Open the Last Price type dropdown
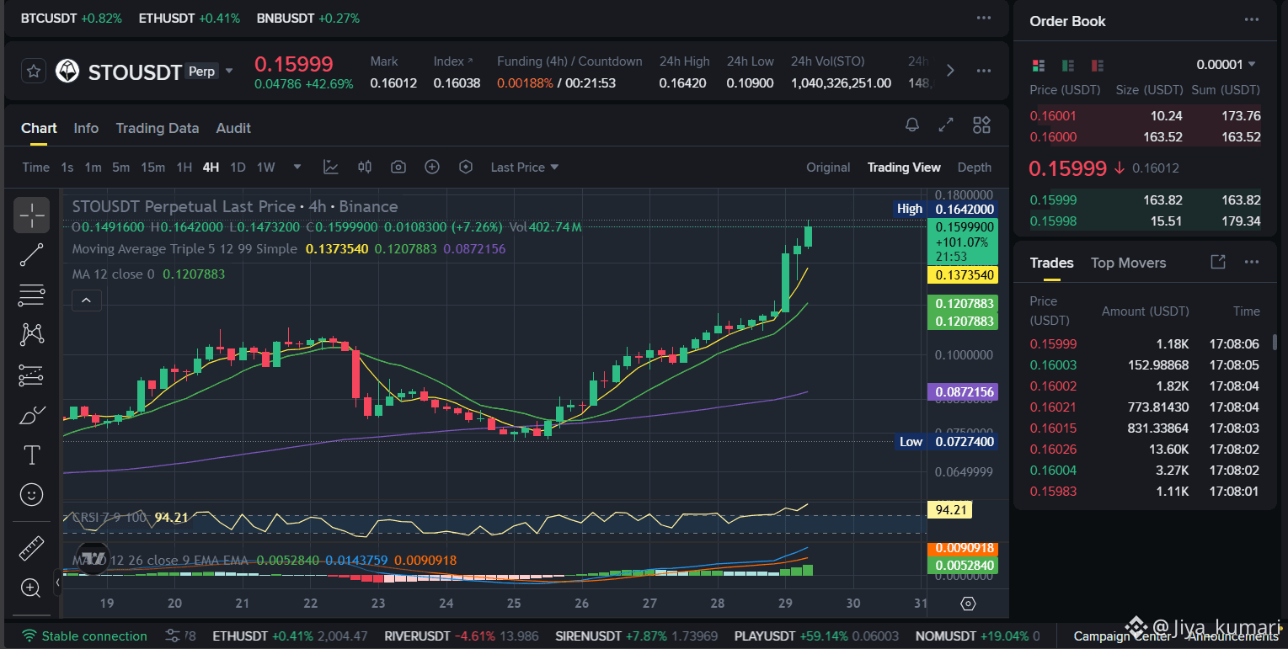Viewport: 1288px width, 649px height. click(x=525, y=168)
